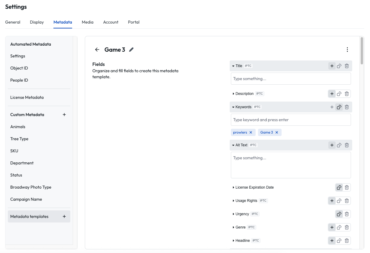Add a new custom metadata field
The height and width of the screenshot is (253, 370).
64,115
